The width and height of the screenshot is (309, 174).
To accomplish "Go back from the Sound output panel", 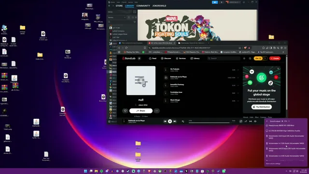I will pos(267,121).
